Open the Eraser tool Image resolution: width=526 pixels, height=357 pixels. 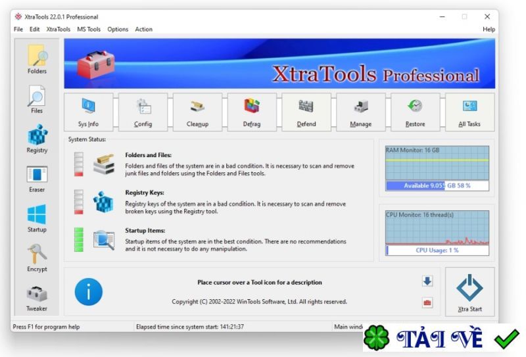37,179
